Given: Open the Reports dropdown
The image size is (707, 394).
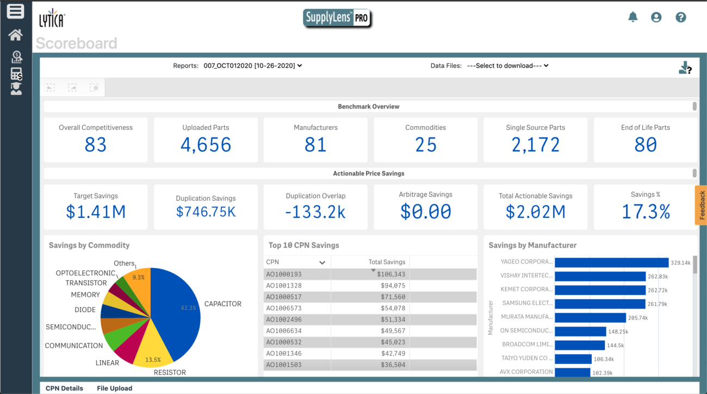Looking at the screenshot, I should click(x=252, y=66).
